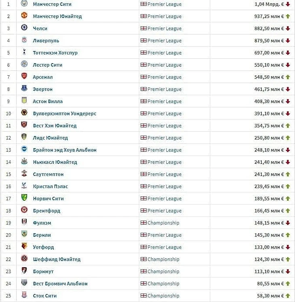Click the Watford yellow crest icon
The width and height of the screenshot is (295, 302).
(x=24, y=246)
